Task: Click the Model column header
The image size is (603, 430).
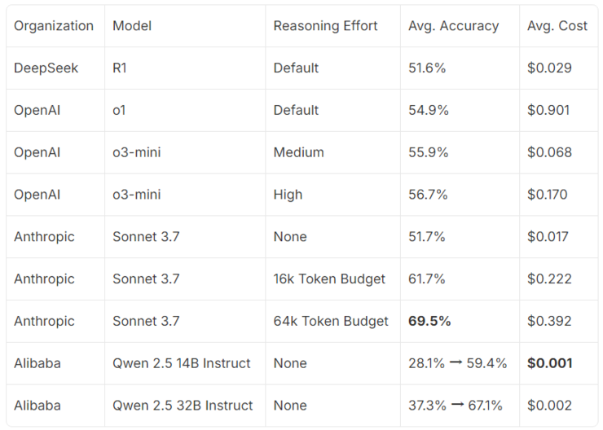Action: [132, 26]
